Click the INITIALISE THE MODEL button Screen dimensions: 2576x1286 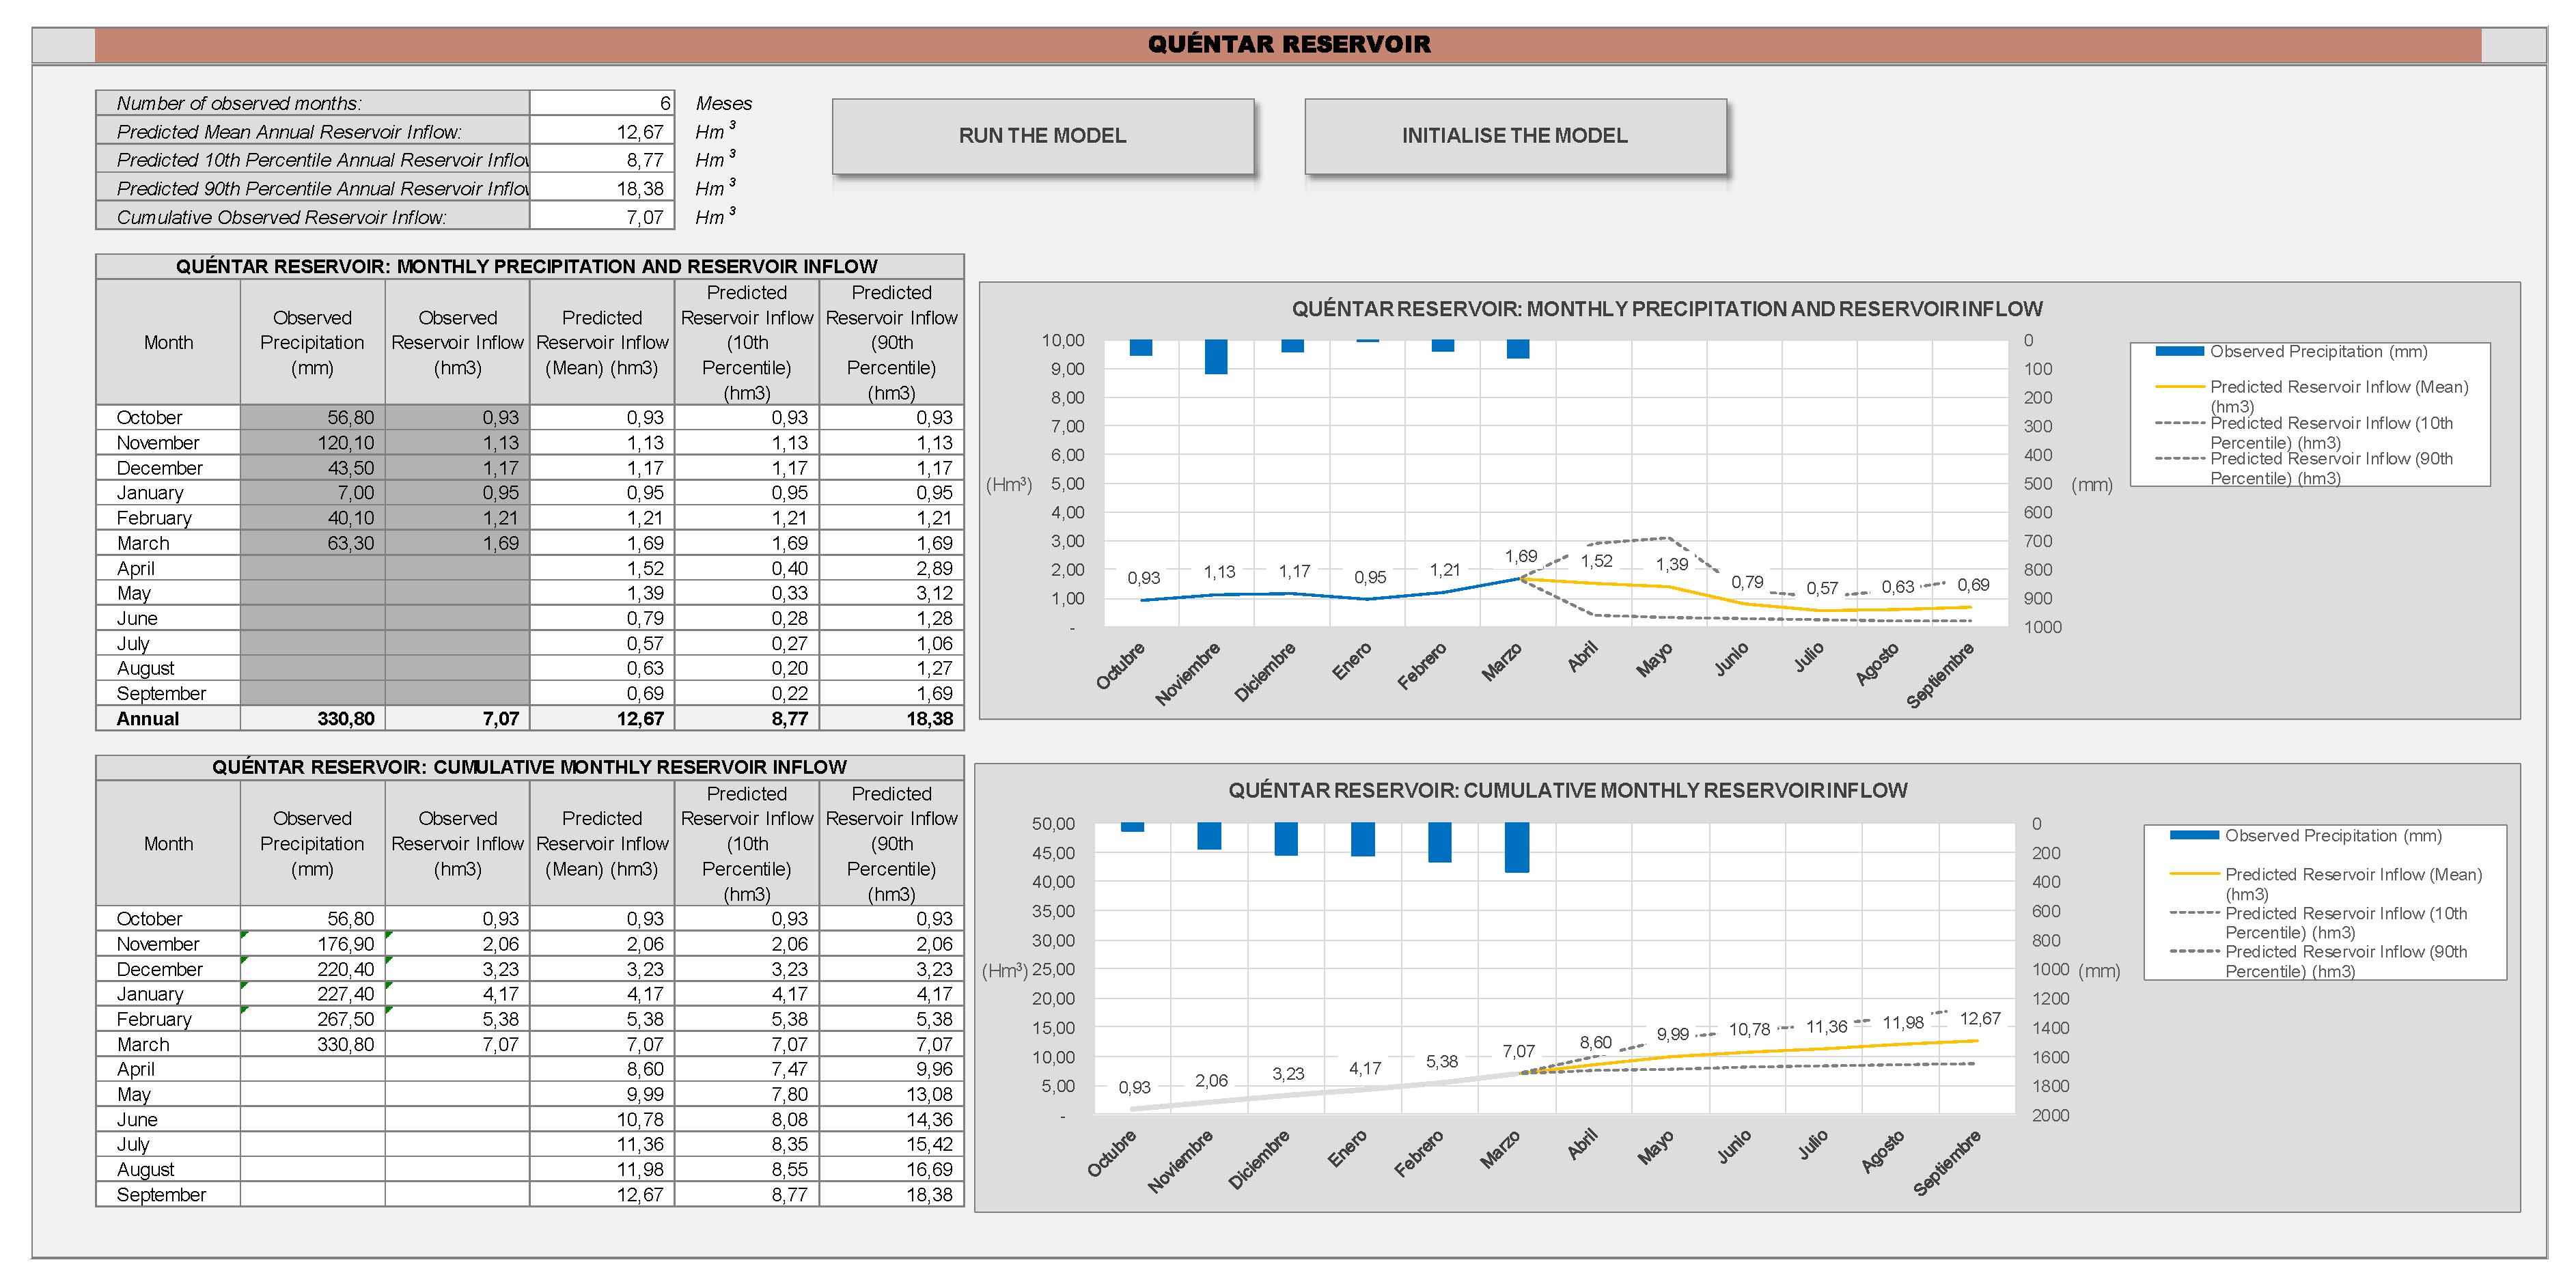point(1514,136)
